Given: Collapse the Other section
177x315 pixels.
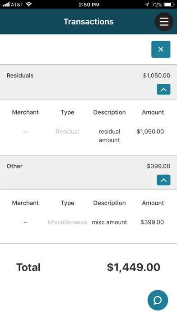Looking at the screenshot, I should [x=163, y=180].
